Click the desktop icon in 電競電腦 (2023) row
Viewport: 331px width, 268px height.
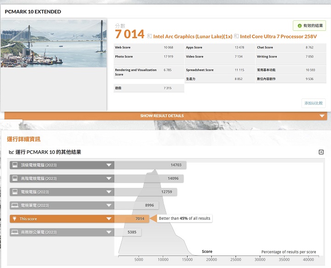tap(15, 192)
